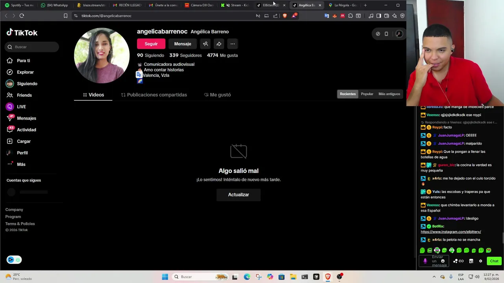This screenshot has height=283, width=504.
Task: Click the Buscar search field in TikTok
Action: click(x=32, y=47)
